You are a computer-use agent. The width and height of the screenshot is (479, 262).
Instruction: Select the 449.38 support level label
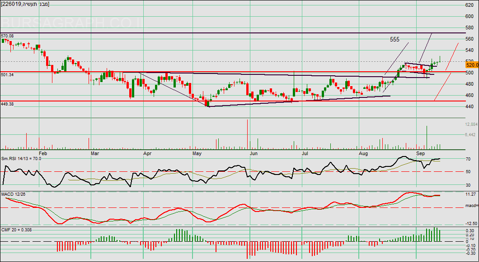(x=7, y=104)
